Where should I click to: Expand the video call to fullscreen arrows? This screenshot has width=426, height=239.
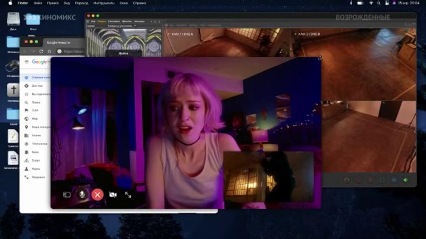pos(128,195)
